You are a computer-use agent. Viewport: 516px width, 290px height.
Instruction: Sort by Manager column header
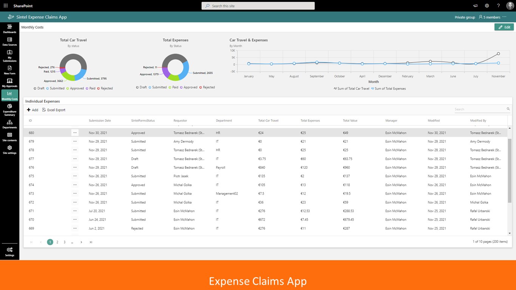pyautogui.click(x=391, y=121)
